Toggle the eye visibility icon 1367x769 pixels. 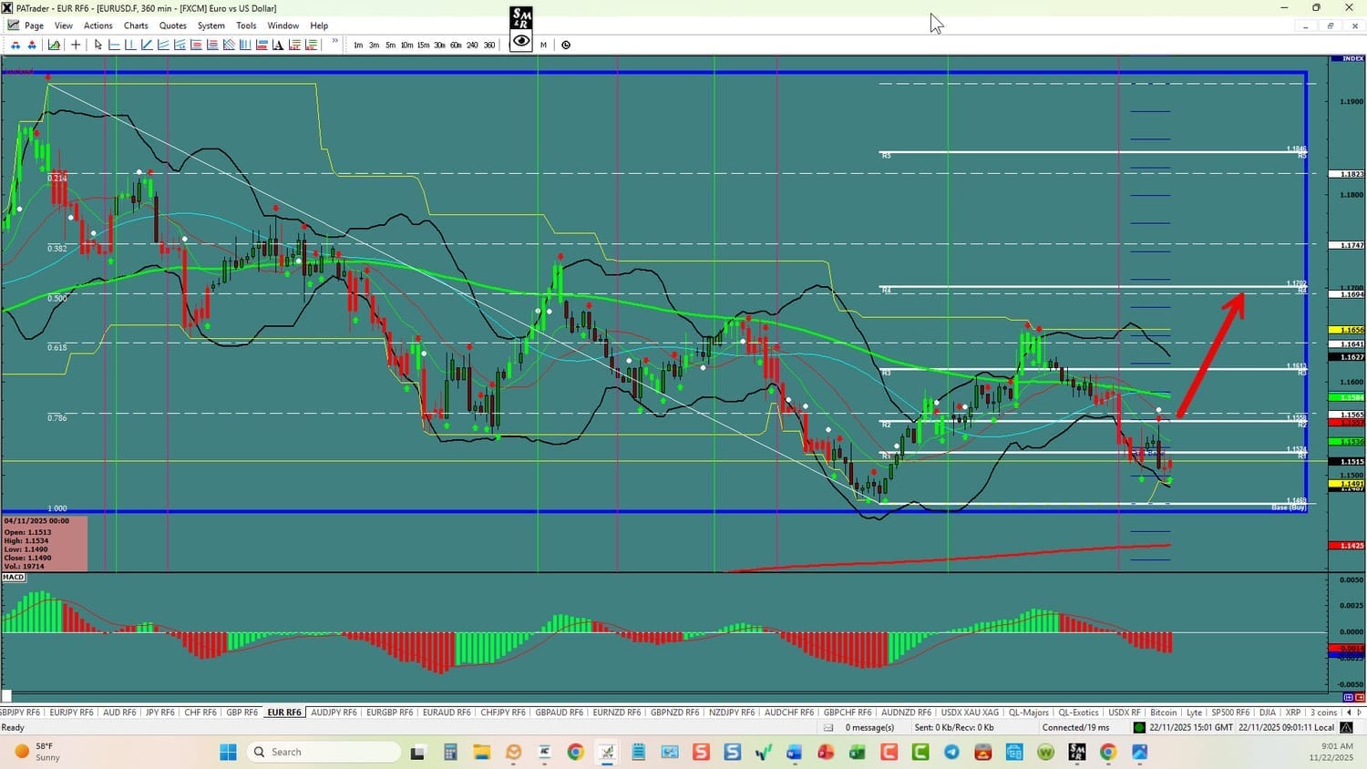[521, 41]
